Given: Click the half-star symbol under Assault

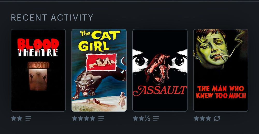Looking at the screenshot, I should coord(148,118).
